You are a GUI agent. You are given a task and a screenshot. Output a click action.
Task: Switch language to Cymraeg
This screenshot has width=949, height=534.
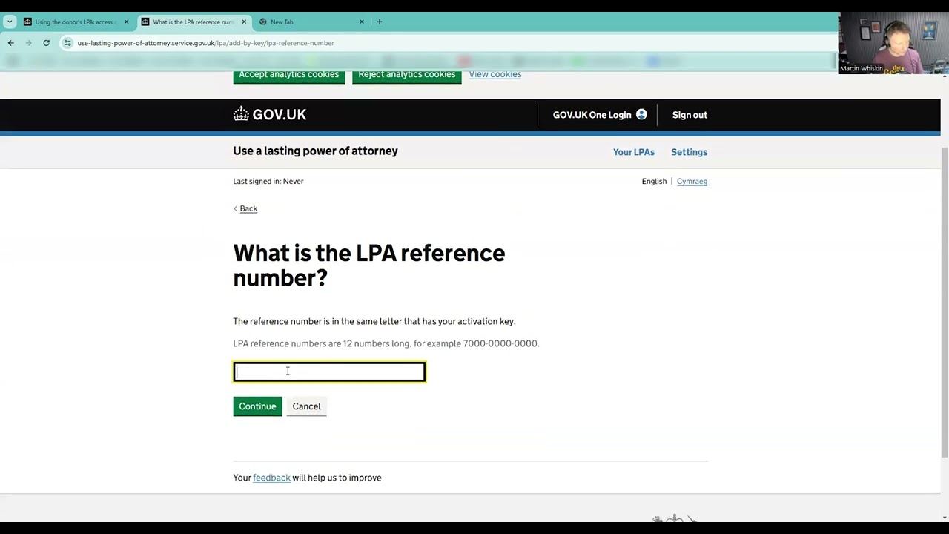[x=692, y=181]
